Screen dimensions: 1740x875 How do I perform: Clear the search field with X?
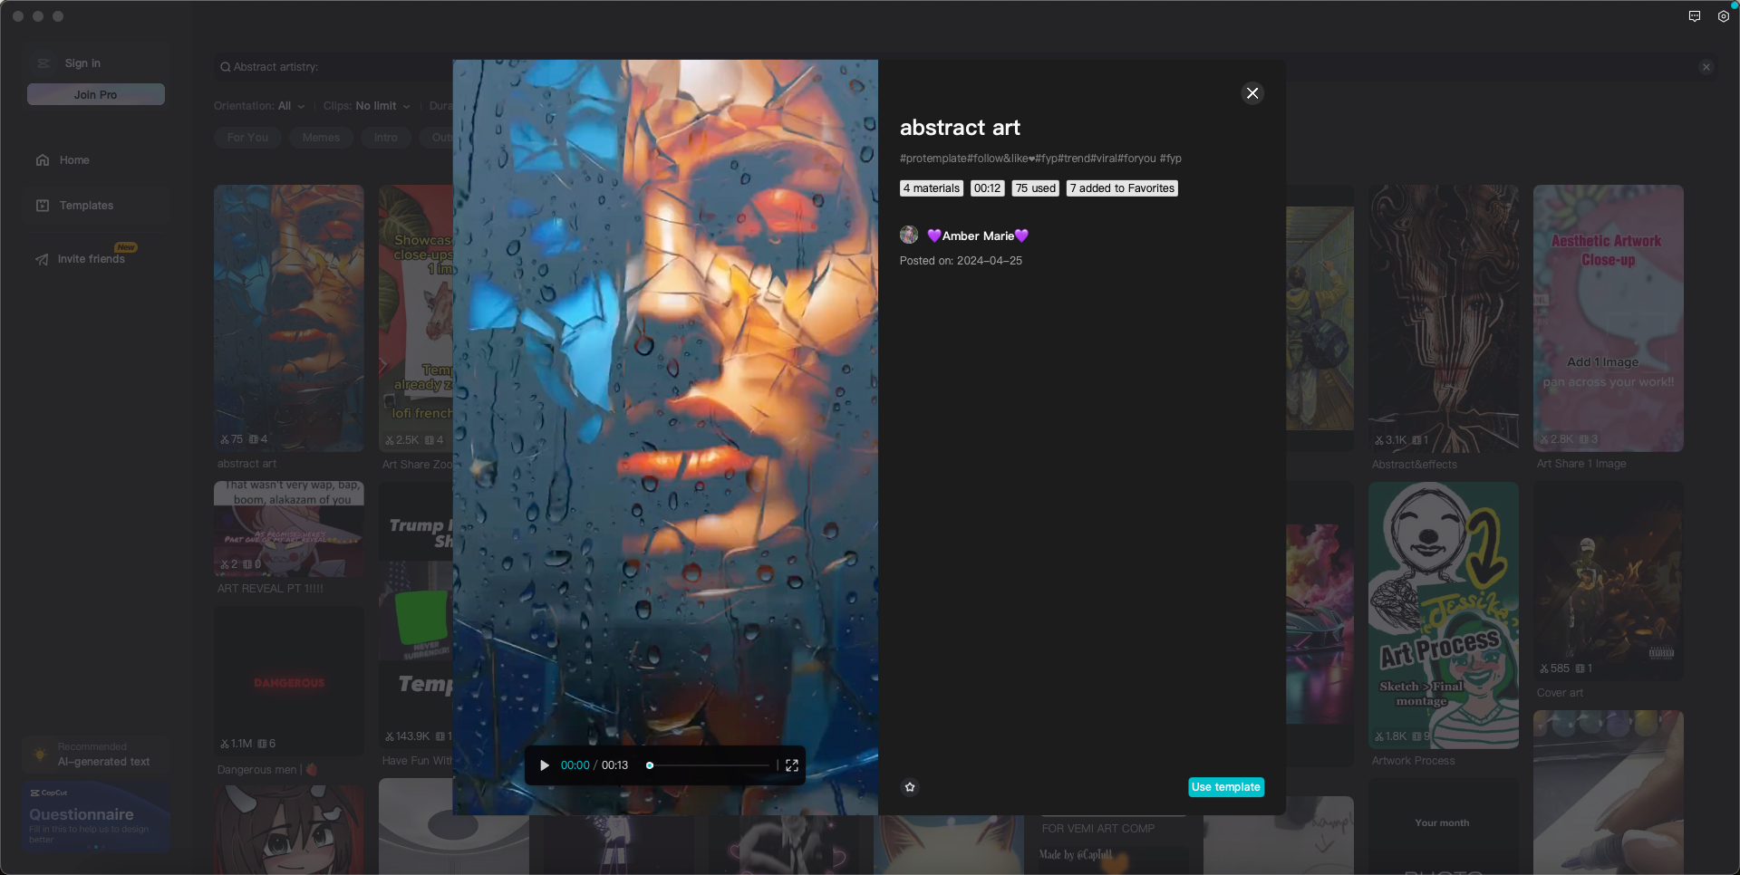coord(1706,67)
